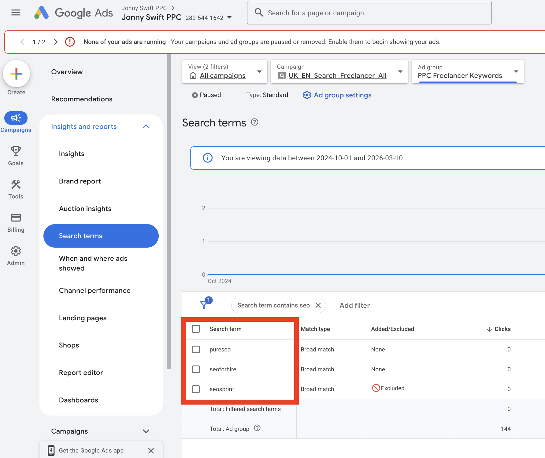Open Ad group settings
Screen dimensions: 545x458
pyautogui.click(x=342, y=95)
